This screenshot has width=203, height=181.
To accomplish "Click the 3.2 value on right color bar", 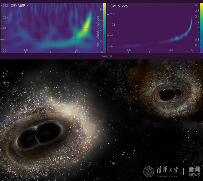I will 197,5.
